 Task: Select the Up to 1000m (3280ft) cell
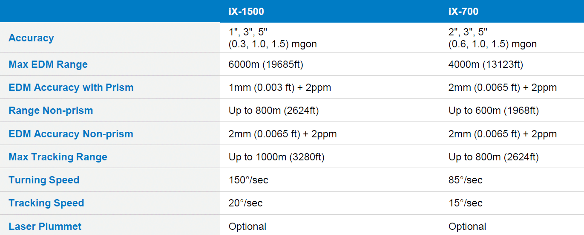(276, 157)
